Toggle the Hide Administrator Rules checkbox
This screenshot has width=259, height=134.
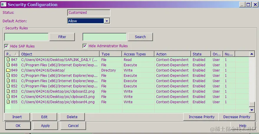click(x=85, y=46)
